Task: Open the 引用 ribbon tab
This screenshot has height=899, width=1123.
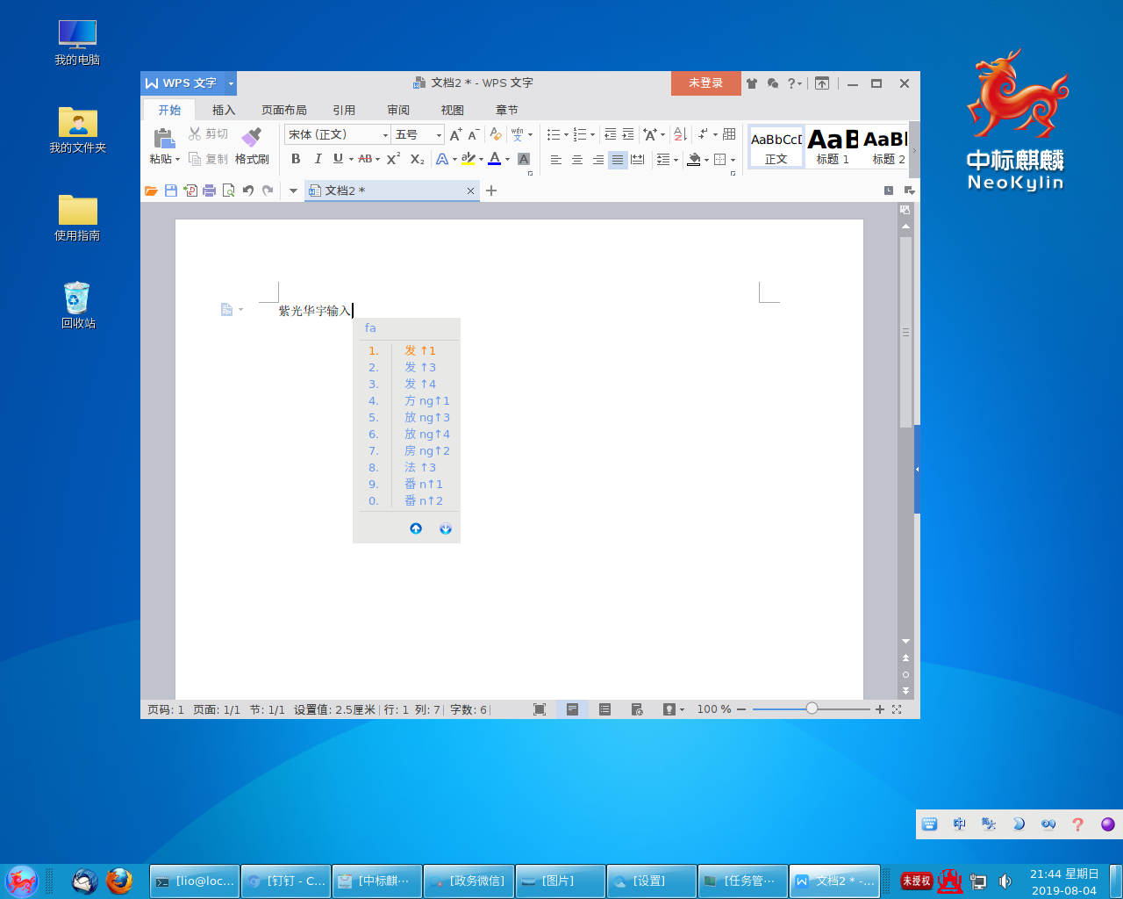Action: coord(344,110)
